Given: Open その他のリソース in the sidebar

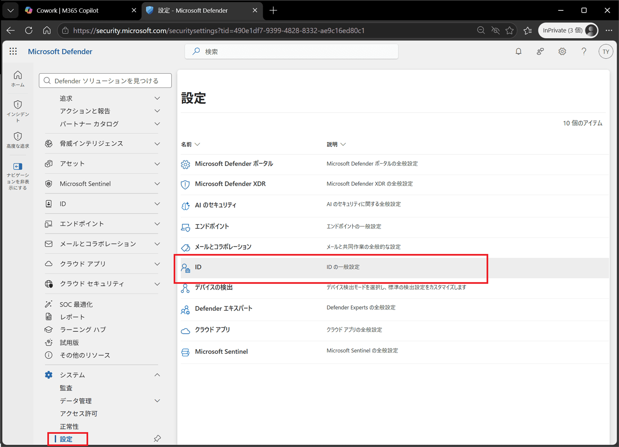Looking at the screenshot, I should tap(85, 355).
